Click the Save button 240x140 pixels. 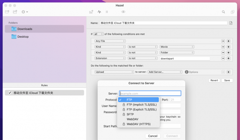tap(227, 81)
